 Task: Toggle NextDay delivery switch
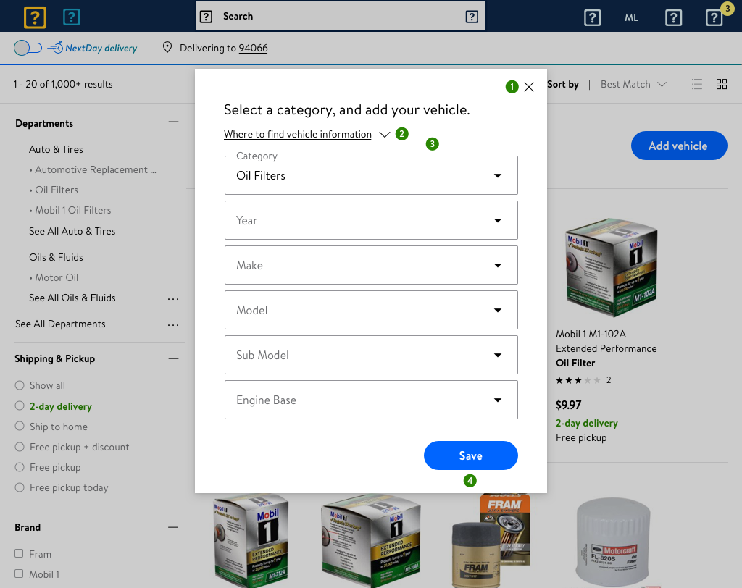[28, 48]
